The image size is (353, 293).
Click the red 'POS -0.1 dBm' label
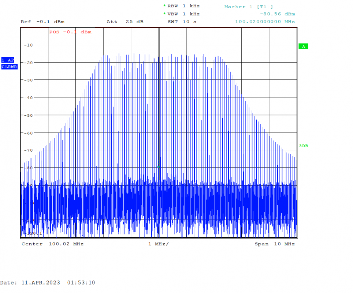tap(70, 32)
